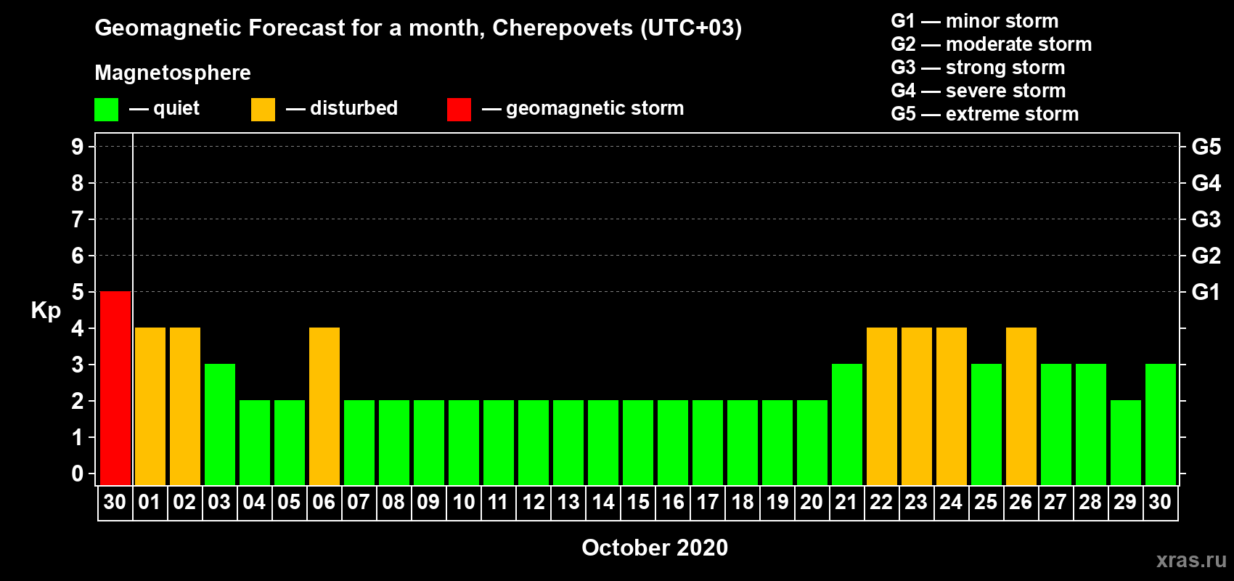
Task: Click the Kp axis value 0
Action: coord(78,474)
